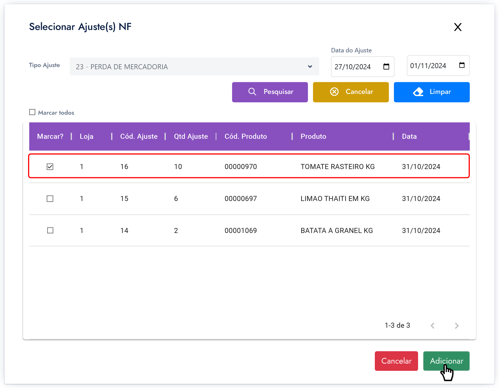499x388 pixels.
Task: Click the green Adicionar button
Action: point(446,361)
